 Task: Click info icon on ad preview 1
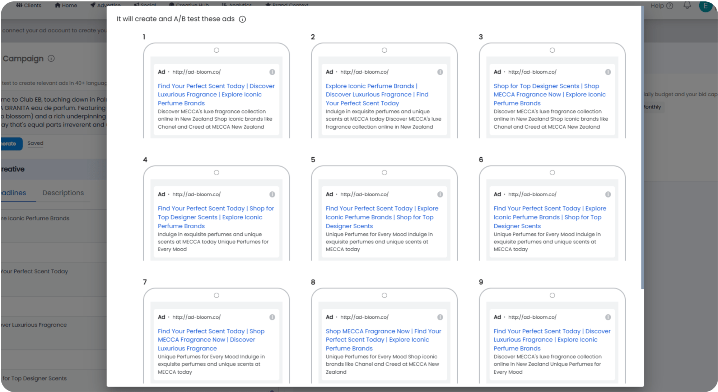272,72
